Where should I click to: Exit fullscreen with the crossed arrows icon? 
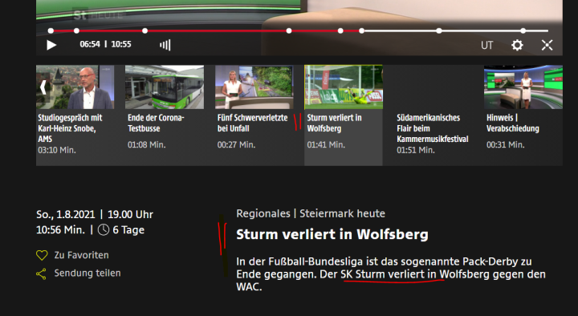point(547,45)
